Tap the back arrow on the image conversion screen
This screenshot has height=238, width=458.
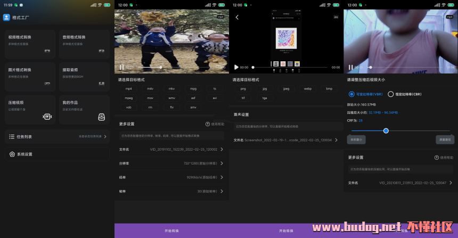click(x=237, y=17)
